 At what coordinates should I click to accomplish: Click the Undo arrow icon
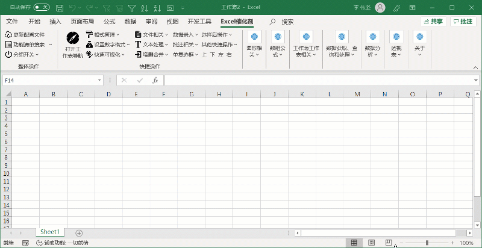coord(72,7)
